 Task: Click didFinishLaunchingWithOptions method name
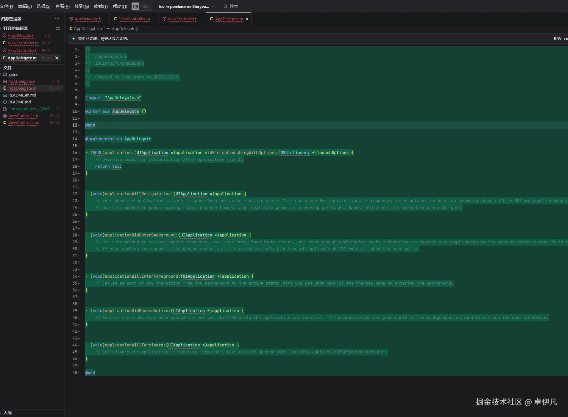pyautogui.click(x=240, y=153)
